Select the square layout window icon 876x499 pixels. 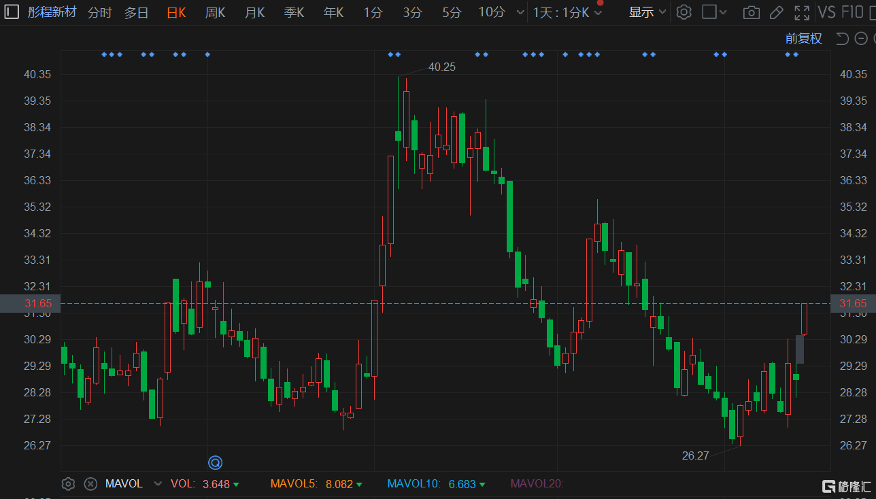[709, 12]
